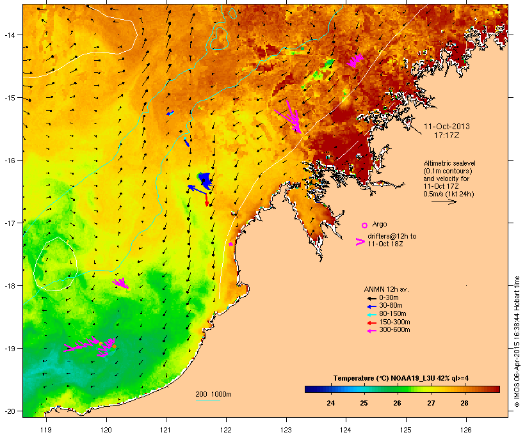525x435 pixels.
Task: Click the latitude axis label -14
Action: point(9,35)
